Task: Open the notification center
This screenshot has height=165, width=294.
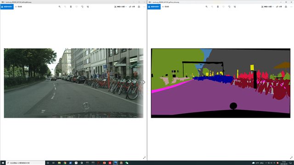Action: point(290,163)
